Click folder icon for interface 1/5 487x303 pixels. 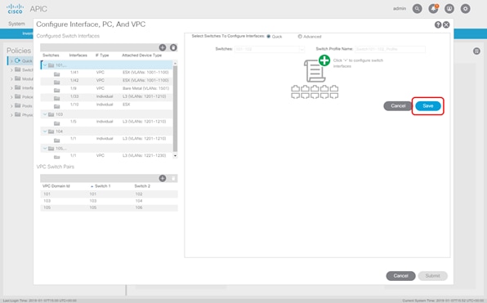56,123
